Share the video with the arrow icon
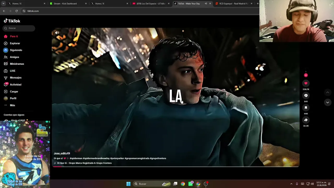 (306, 120)
